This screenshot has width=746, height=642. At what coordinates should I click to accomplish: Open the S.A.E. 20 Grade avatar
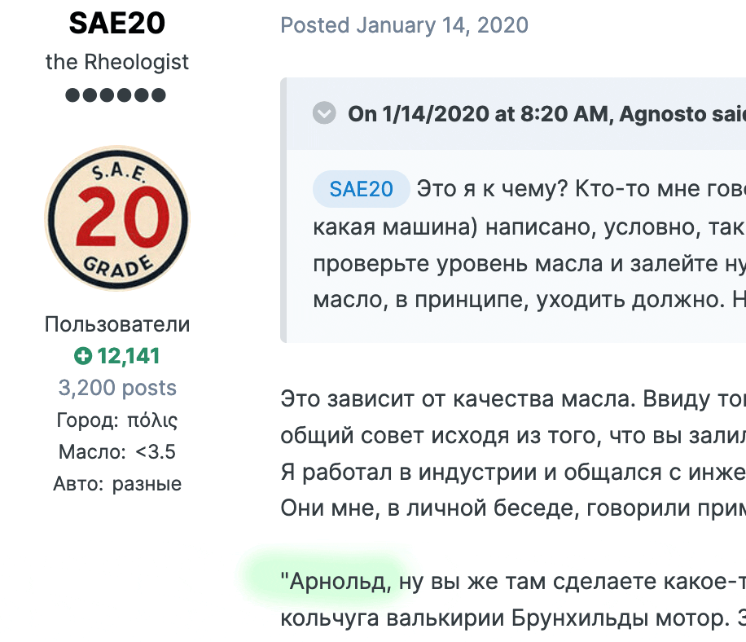click(117, 218)
